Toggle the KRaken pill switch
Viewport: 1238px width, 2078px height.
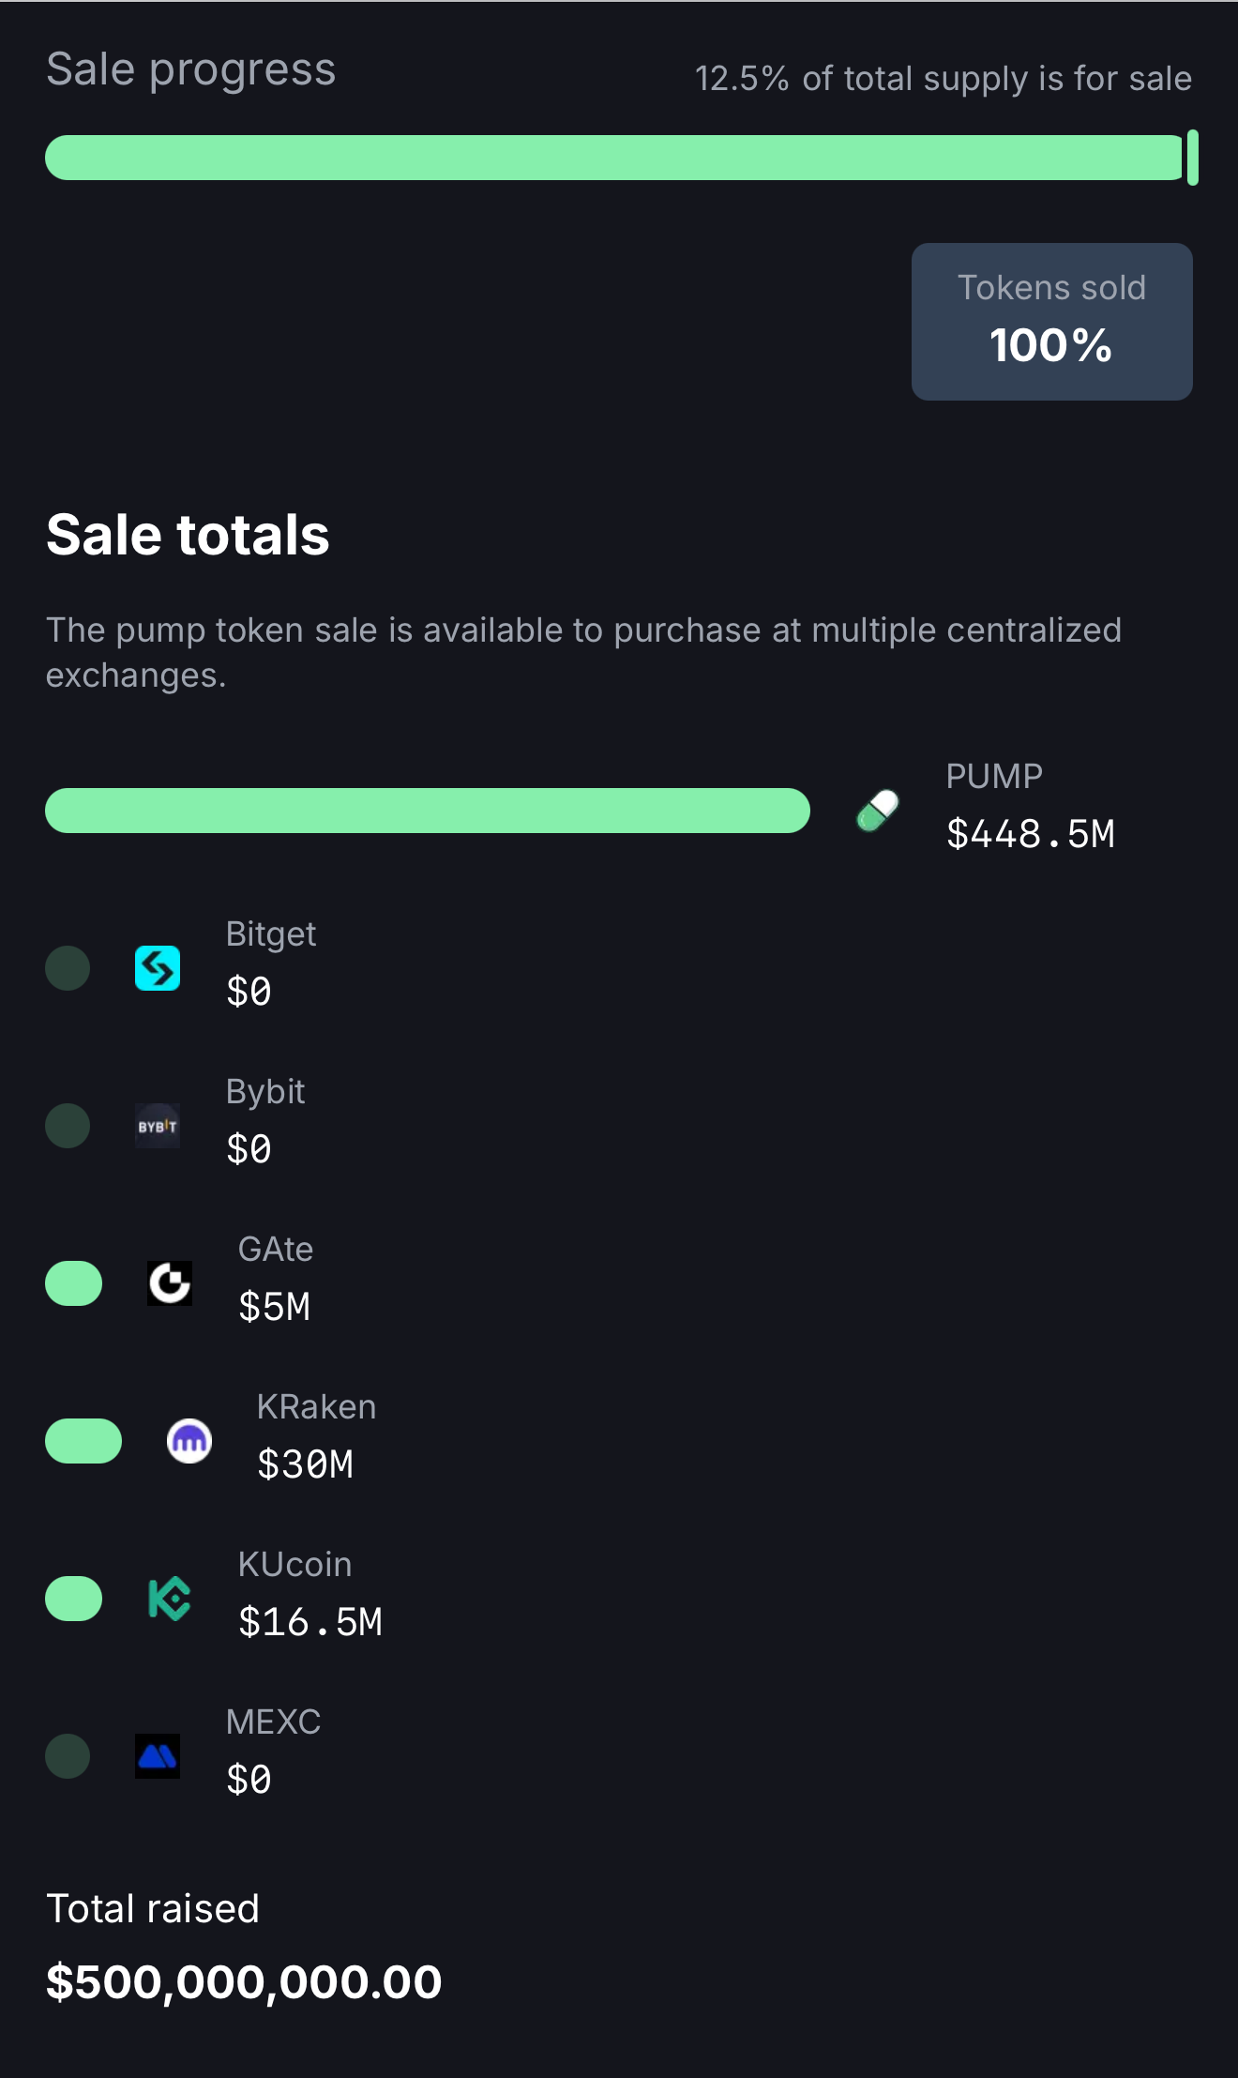83,1442
